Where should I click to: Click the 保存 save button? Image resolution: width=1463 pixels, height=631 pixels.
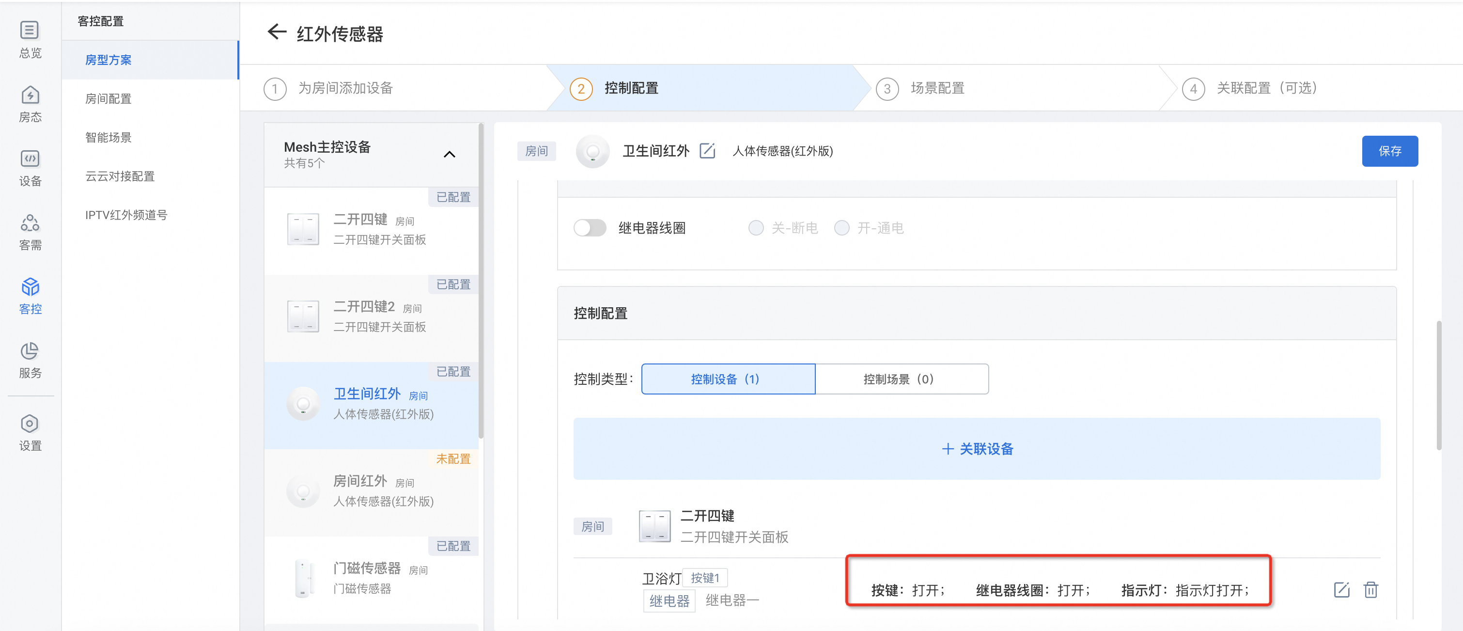(1390, 151)
